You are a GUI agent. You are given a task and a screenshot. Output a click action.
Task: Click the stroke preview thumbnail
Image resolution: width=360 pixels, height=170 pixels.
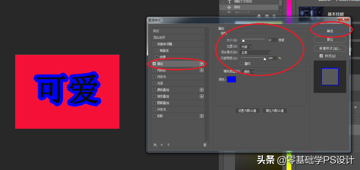click(330, 77)
